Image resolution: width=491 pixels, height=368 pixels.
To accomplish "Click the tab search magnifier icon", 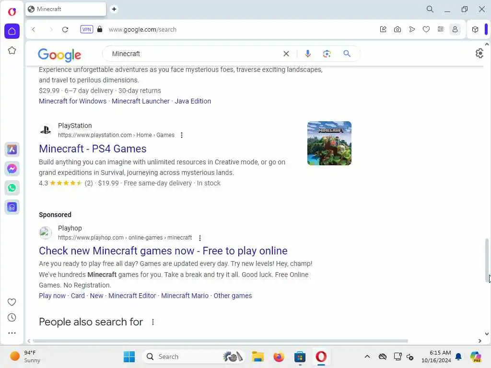I will (x=430, y=9).
